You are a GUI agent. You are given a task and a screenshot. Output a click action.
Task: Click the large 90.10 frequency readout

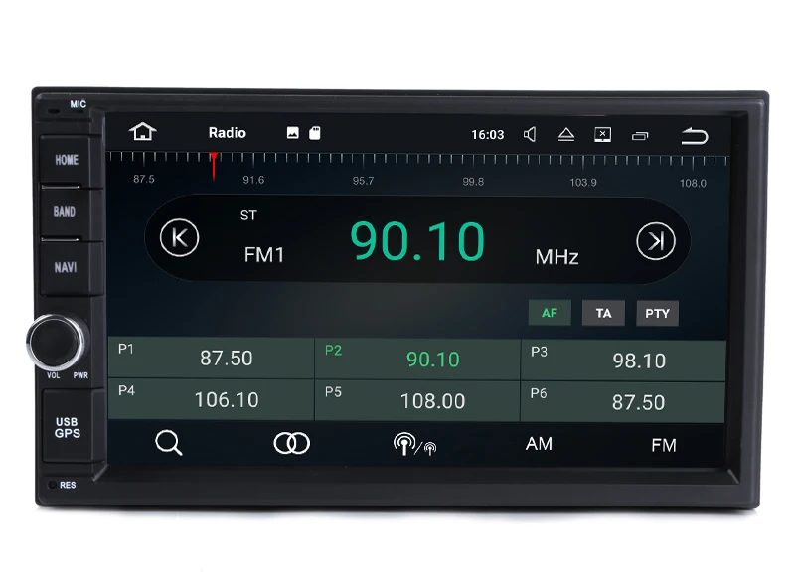point(417,241)
